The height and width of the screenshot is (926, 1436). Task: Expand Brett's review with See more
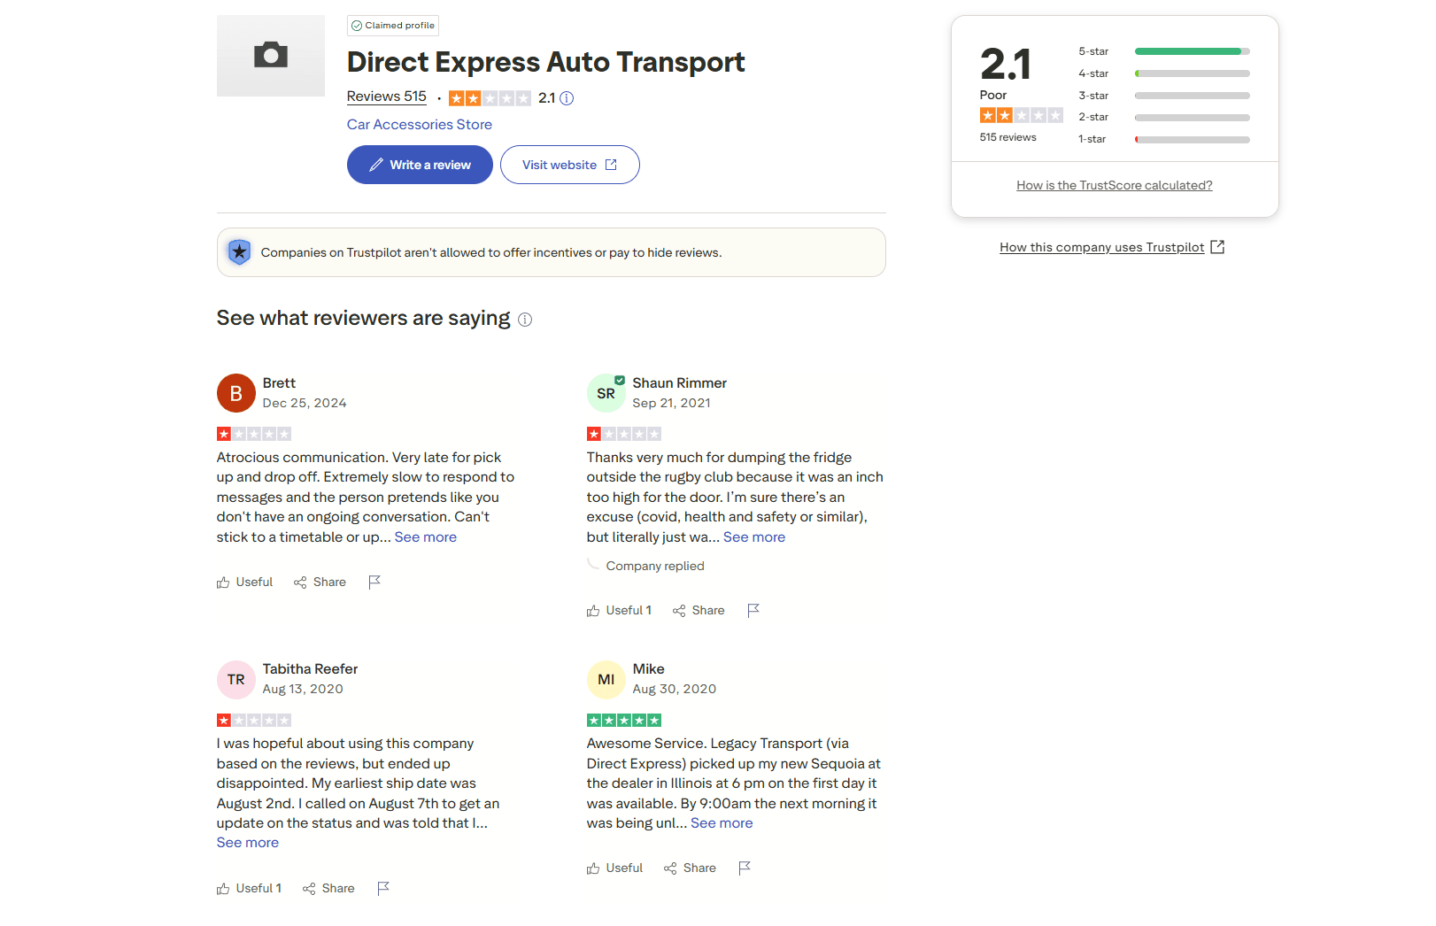pyautogui.click(x=426, y=537)
